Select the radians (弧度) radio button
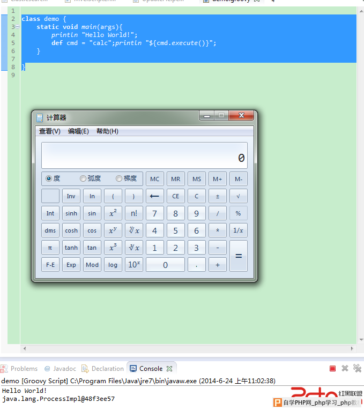364x410 pixels. tap(83, 178)
